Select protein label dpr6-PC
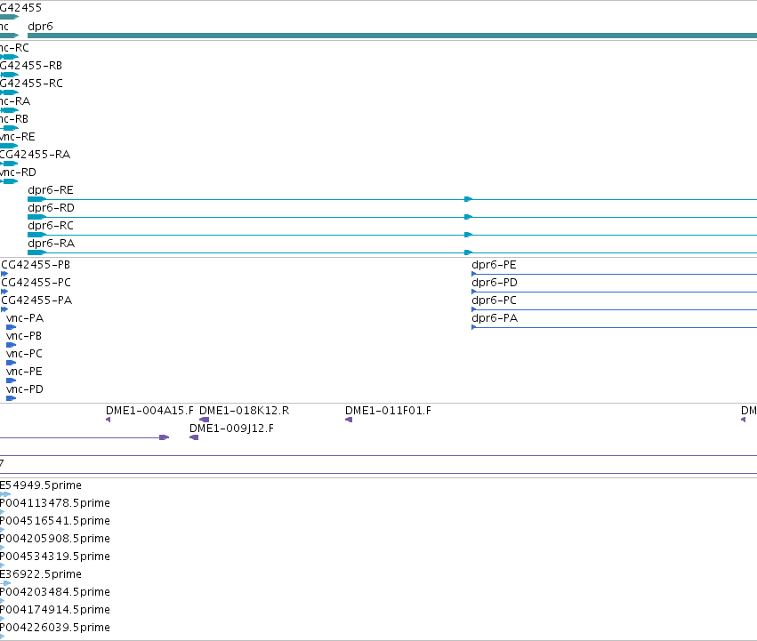Screen dimensions: 757x641 [x=494, y=300]
